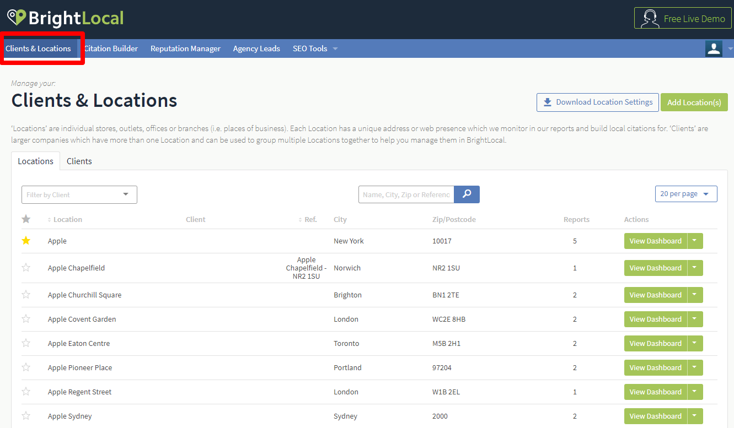
Task: Click the Free Live Demo button
Action: [x=683, y=18]
